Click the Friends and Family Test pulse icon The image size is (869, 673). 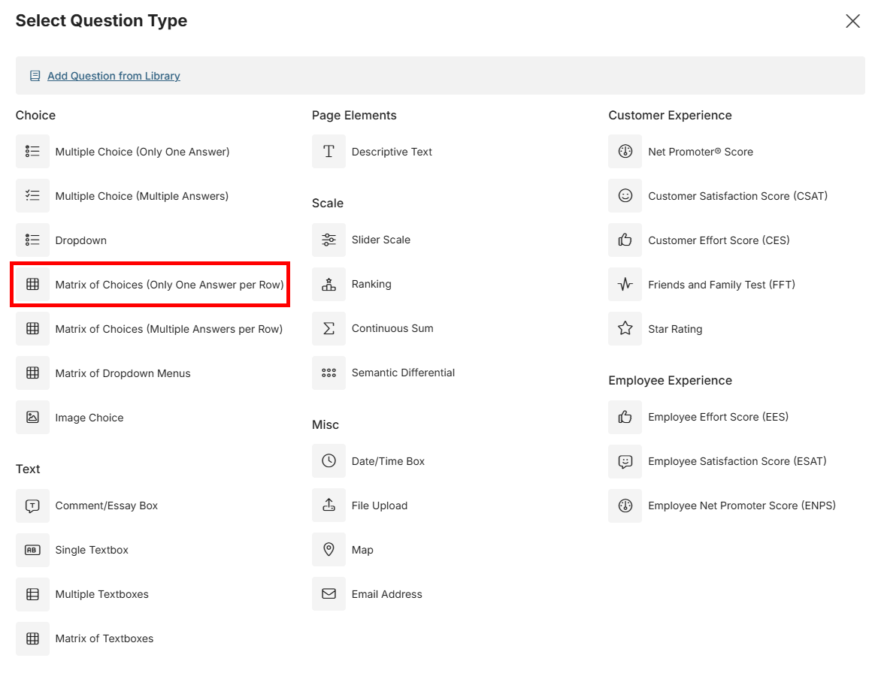tap(625, 284)
